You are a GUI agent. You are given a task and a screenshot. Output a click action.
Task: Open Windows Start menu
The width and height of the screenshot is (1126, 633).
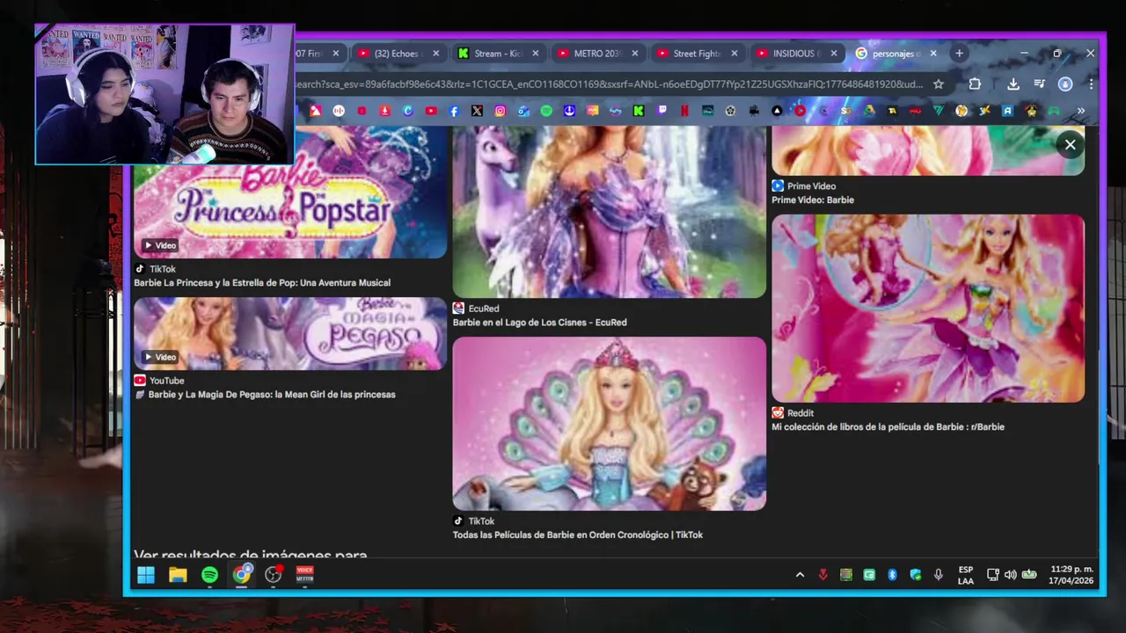(x=146, y=575)
